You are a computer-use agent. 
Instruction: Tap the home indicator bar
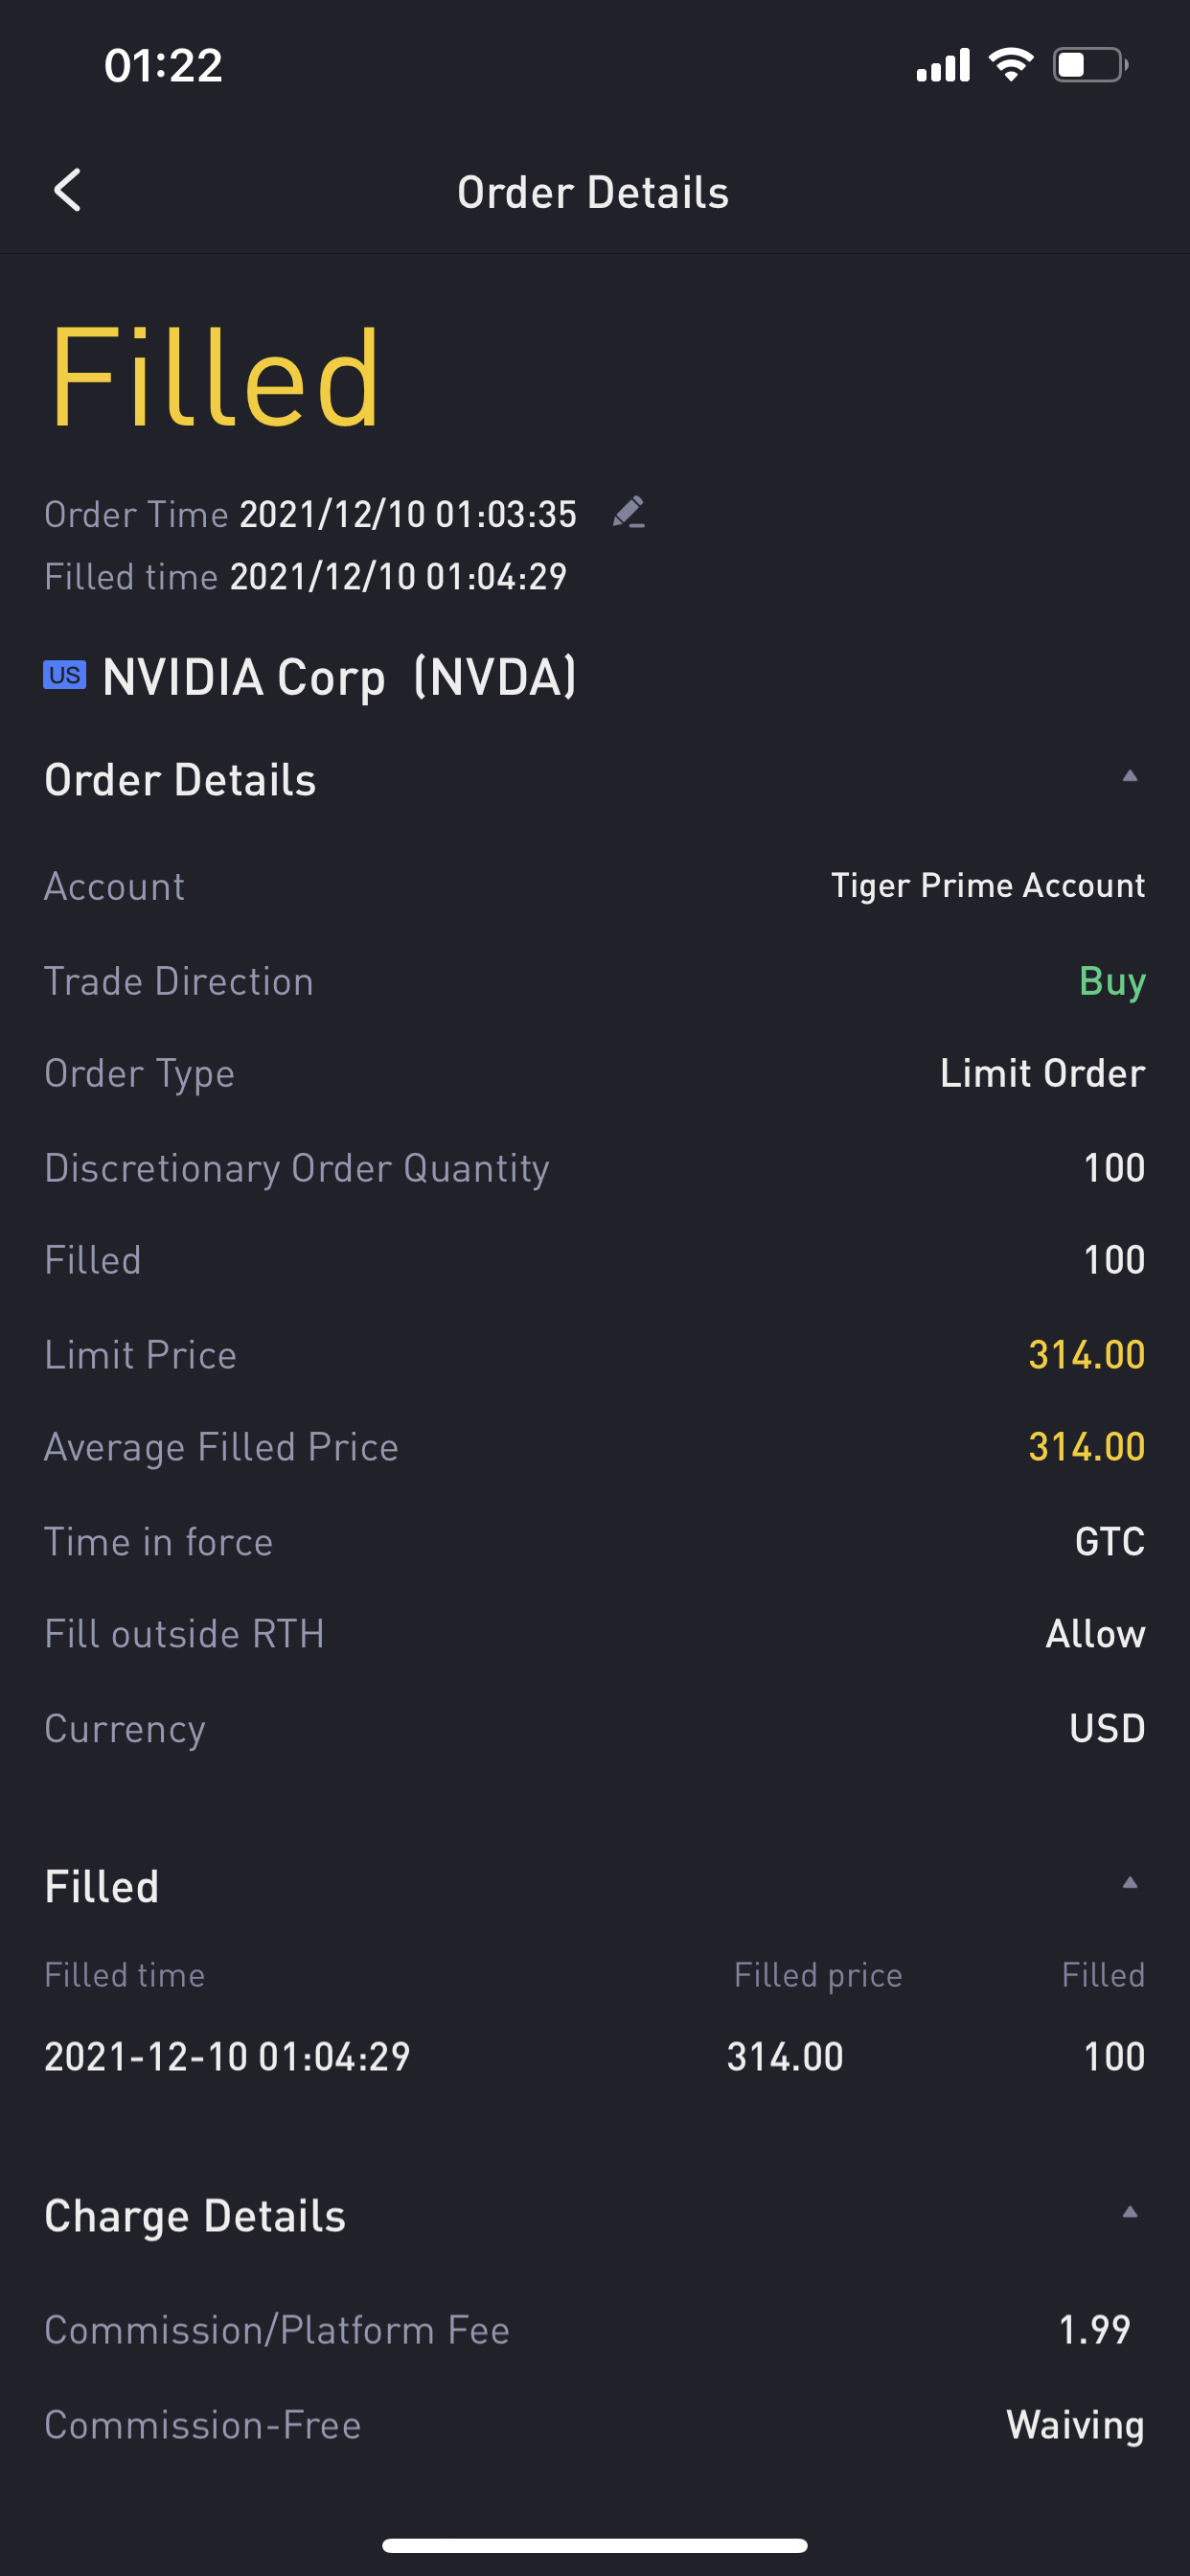click(595, 2545)
